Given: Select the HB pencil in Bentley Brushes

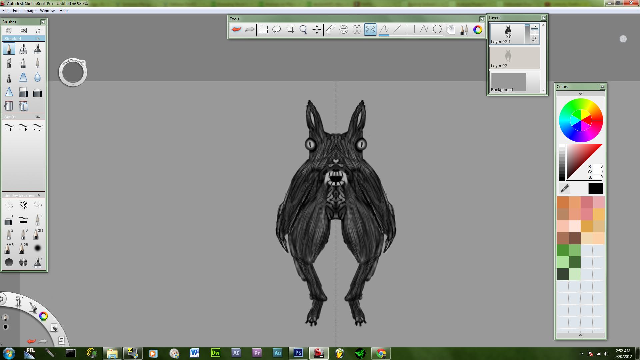Looking at the screenshot, I should [9, 248].
